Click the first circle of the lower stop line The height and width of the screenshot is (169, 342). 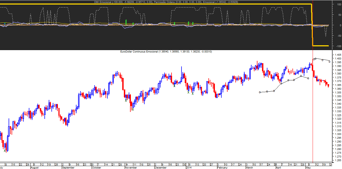(260, 92)
